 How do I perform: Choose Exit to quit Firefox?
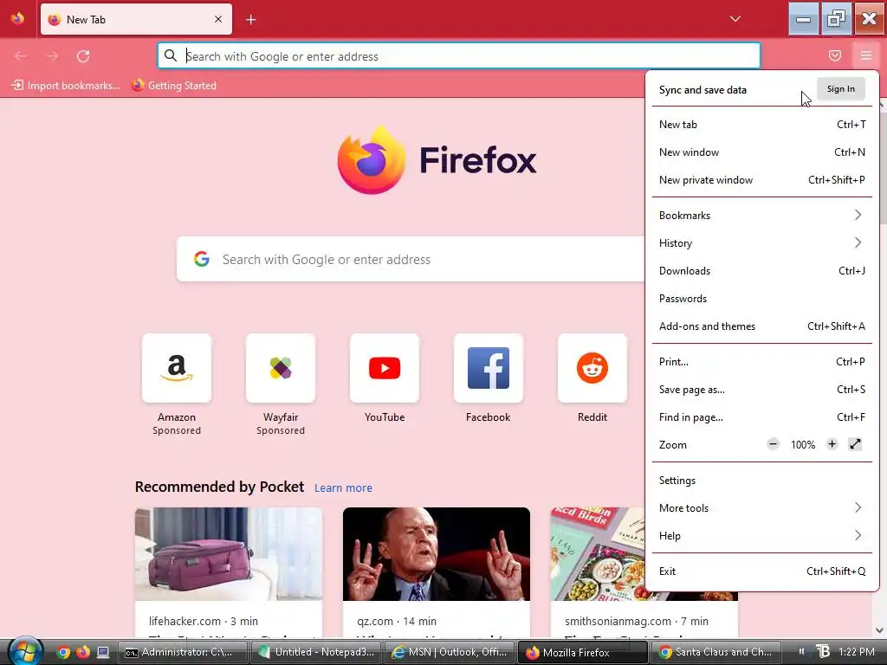(x=762, y=571)
